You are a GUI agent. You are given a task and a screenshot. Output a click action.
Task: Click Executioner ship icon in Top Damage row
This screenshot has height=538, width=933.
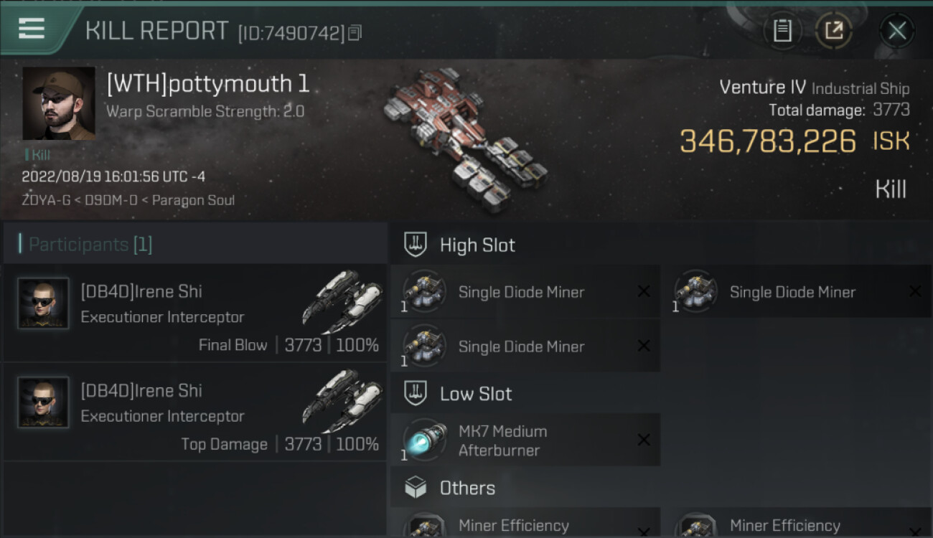341,400
